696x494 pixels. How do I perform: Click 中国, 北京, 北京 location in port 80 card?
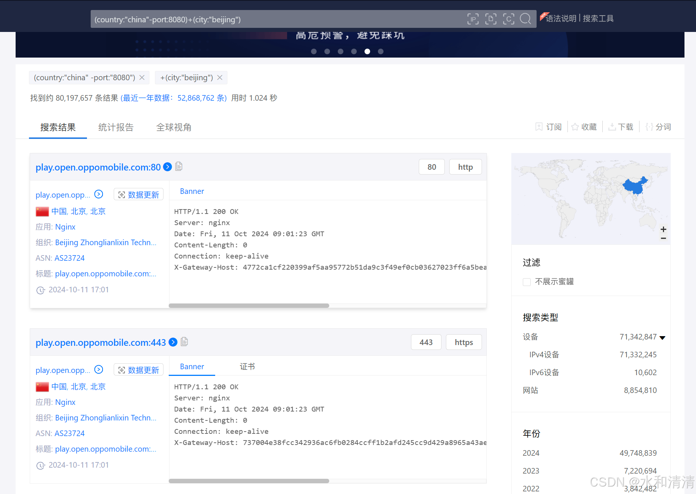click(78, 211)
